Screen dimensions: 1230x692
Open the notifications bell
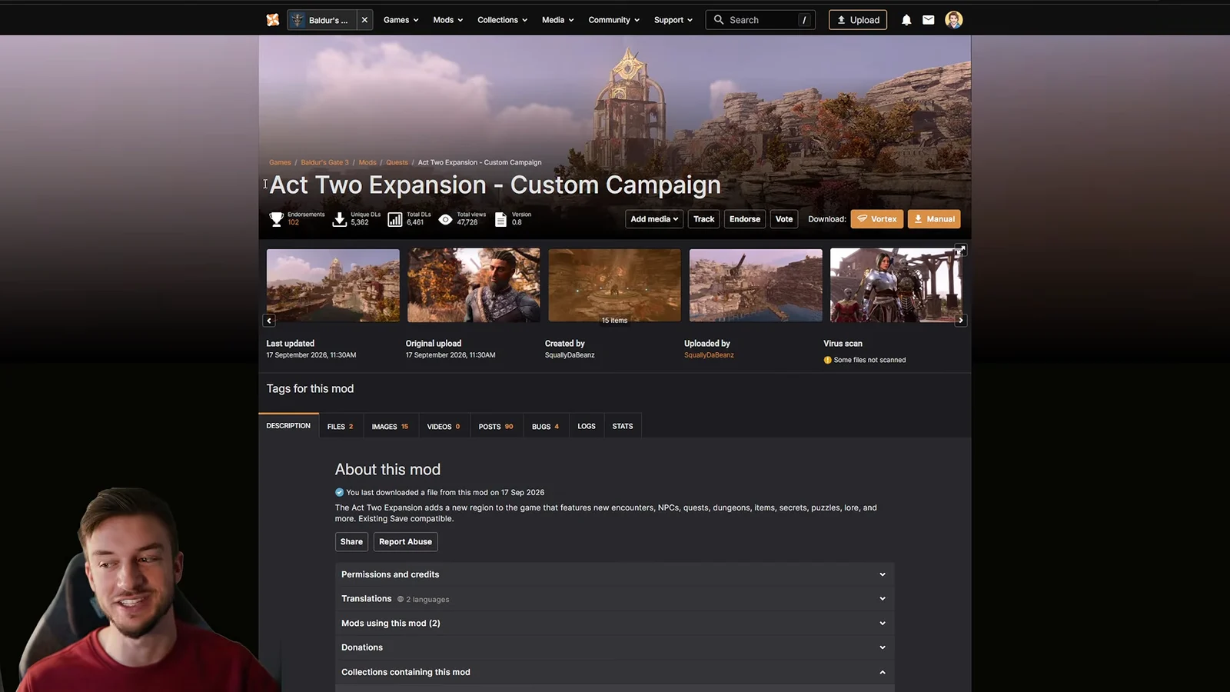pyautogui.click(x=906, y=20)
